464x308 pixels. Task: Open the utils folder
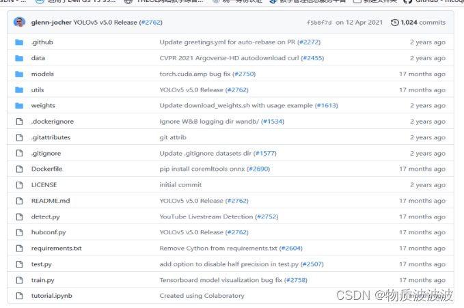(x=38, y=90)
